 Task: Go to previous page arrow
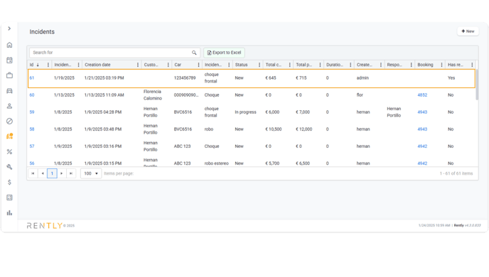pyautogui.click(x=43, y=173)
